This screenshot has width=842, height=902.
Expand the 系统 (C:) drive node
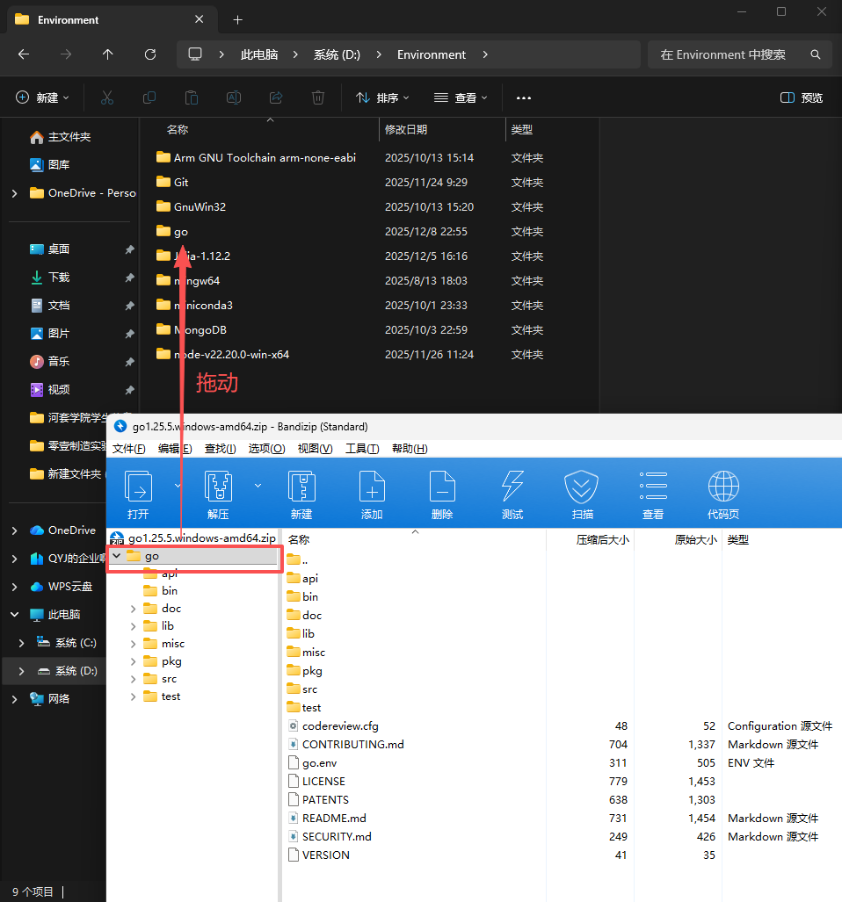[21, 643]
